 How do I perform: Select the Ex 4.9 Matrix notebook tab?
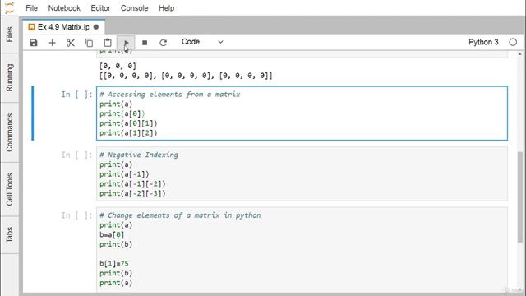click(x=64, y=27)
